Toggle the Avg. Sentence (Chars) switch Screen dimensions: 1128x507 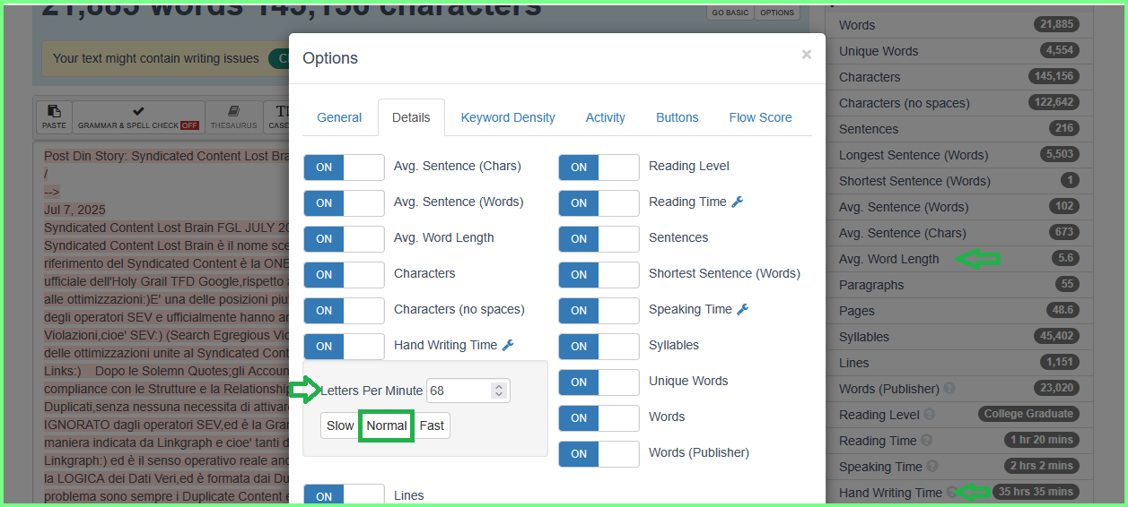[x=344, y=167]
